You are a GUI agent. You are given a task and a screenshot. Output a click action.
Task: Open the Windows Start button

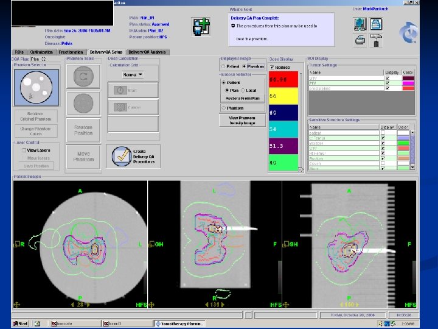point(21,324)
